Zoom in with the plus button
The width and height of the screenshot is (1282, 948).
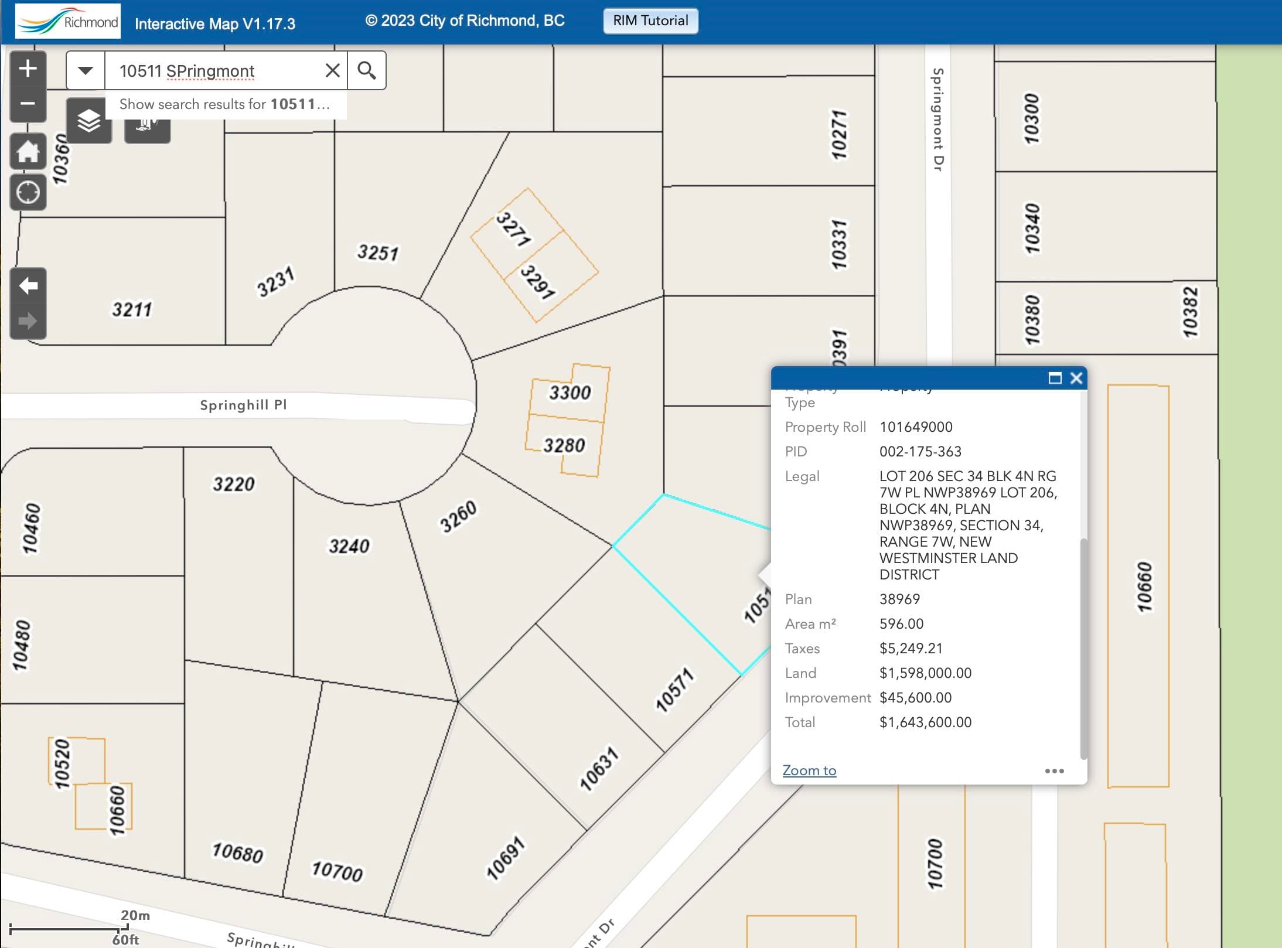click(28, 69)
